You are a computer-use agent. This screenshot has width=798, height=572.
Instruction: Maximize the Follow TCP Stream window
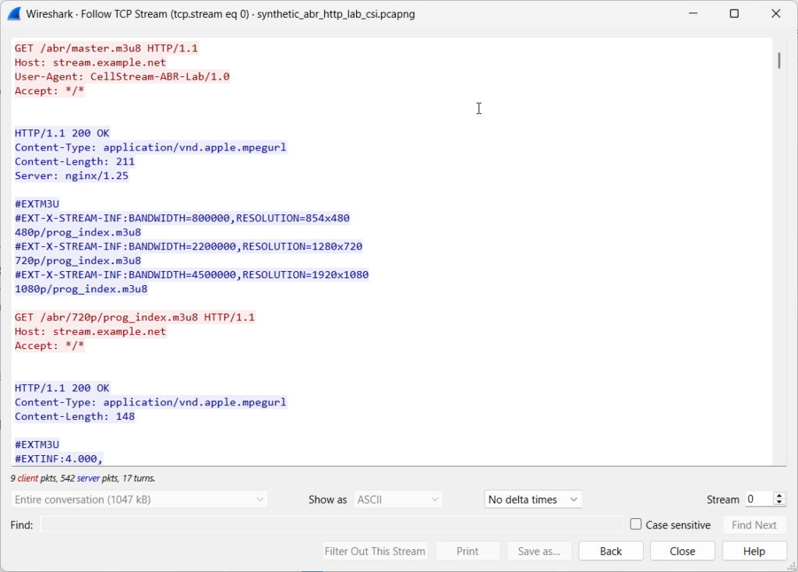point(734,14)
